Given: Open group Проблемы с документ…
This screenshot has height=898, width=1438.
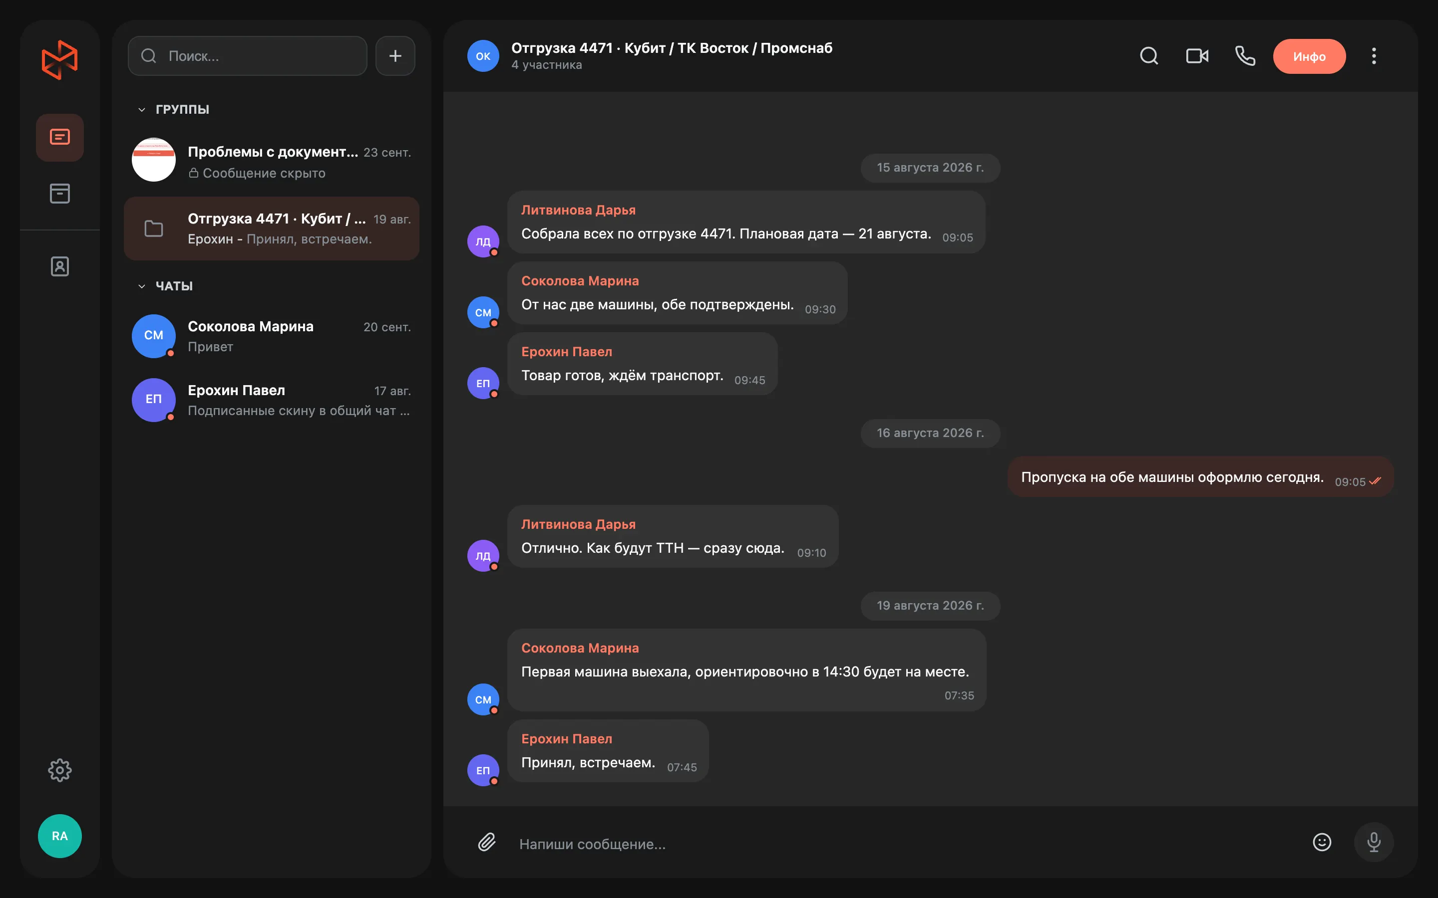Looking at the screenshot, I should click(272, 160).
